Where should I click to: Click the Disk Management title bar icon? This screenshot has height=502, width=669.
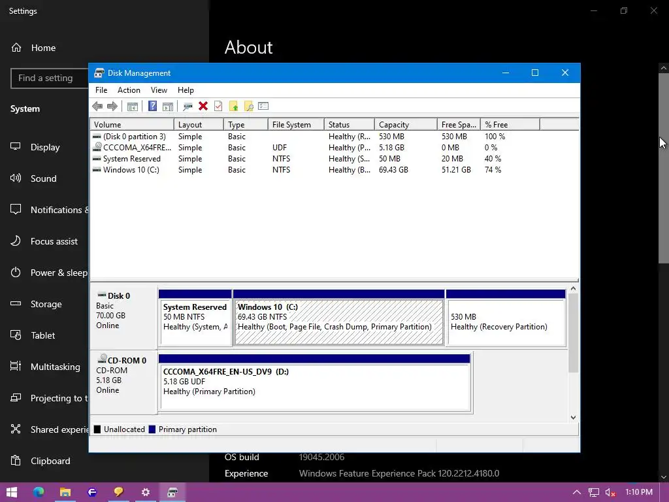[x=99, y=73]
